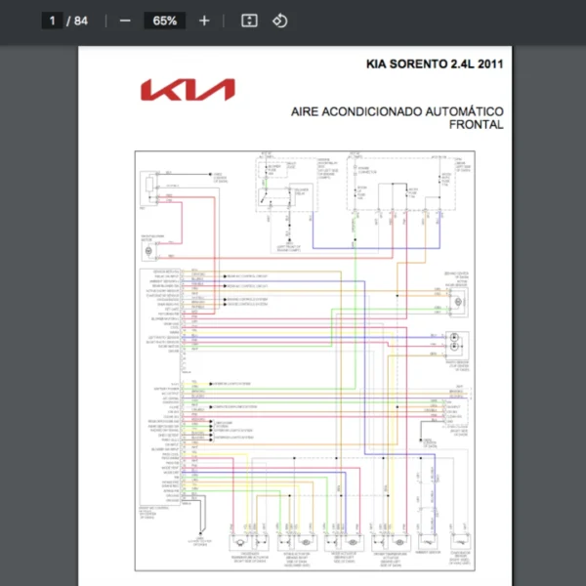The height and width of the screenshot is (586, 586).
Task: Click the rotate document icon
Action: tap(280, 21)
